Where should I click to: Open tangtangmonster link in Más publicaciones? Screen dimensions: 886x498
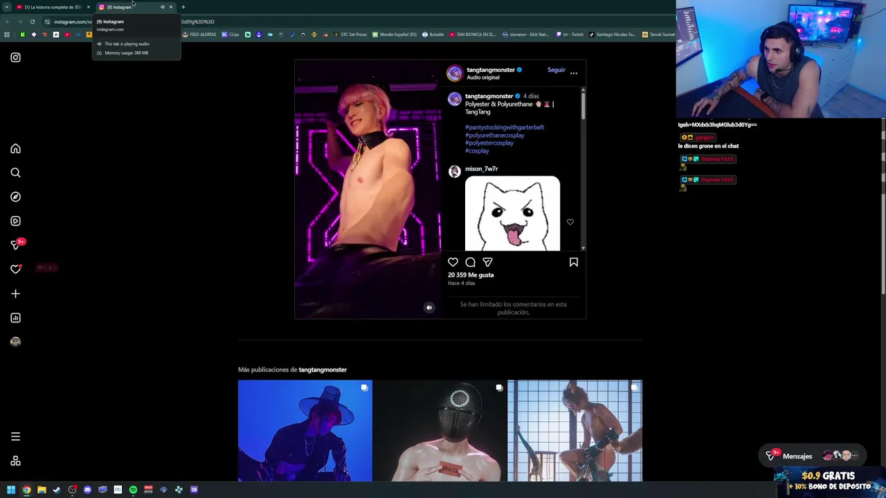click(323, 369)
